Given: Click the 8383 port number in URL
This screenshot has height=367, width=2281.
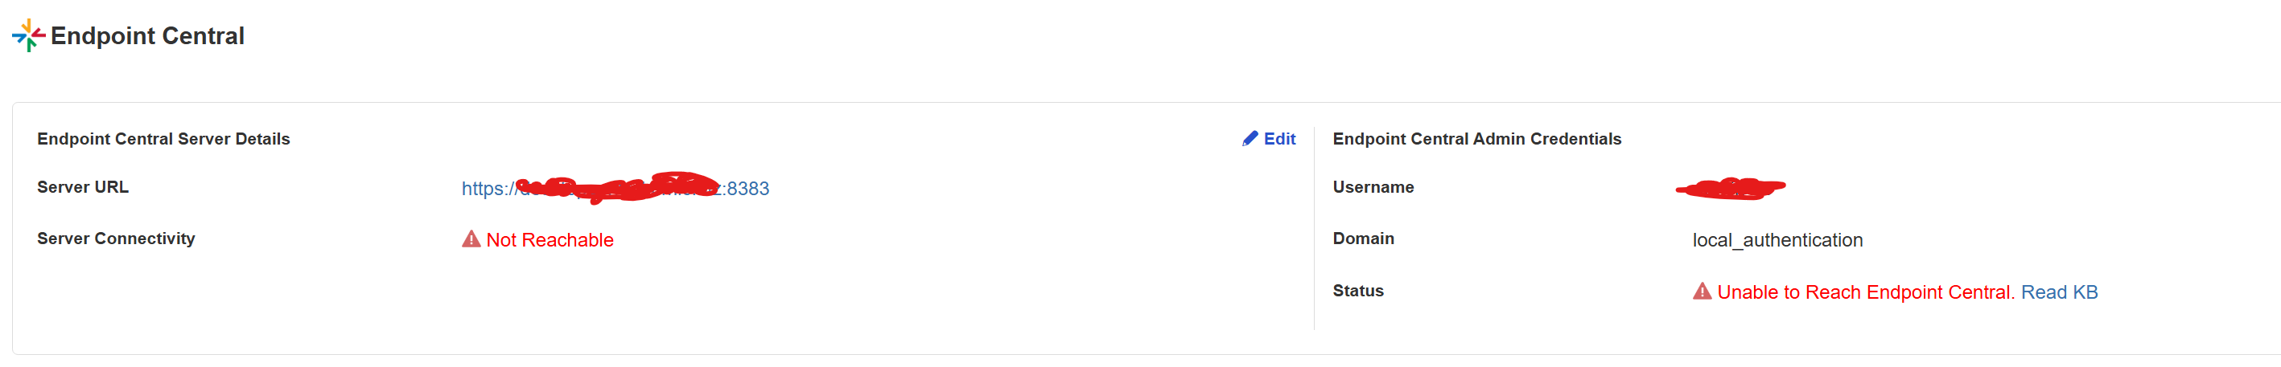Looking at the screenshot, I should tap(748, 189).
